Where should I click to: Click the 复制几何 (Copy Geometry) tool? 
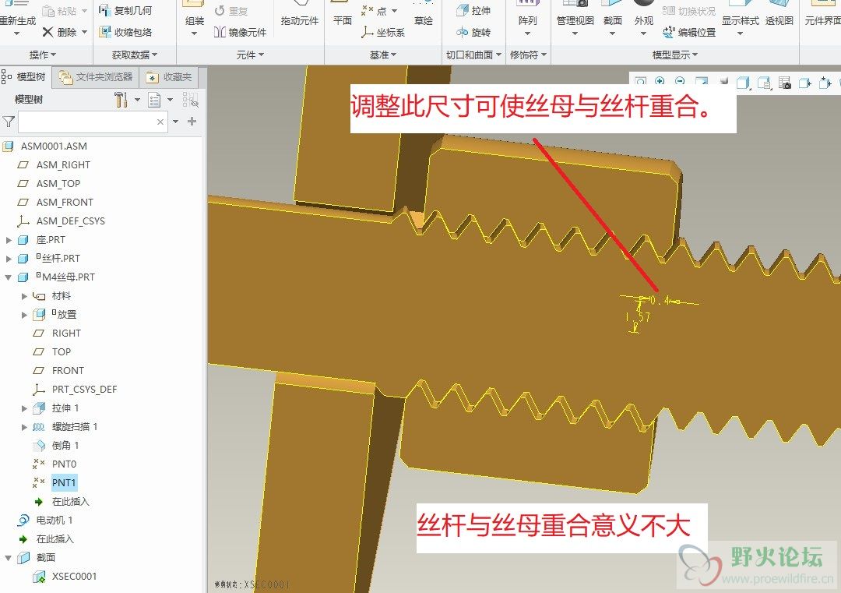(125, 10)
